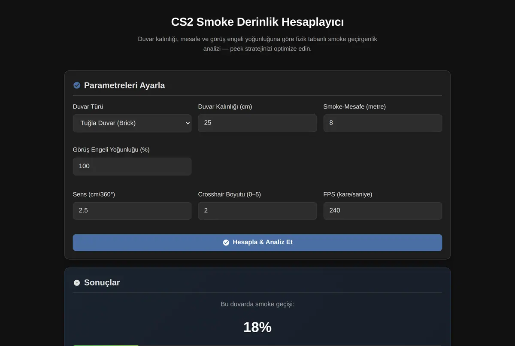Viewport: 515px width, 346px height.
Task: Focus the Smoke-Mesafe (metre) field
Action: pos(383,123)
